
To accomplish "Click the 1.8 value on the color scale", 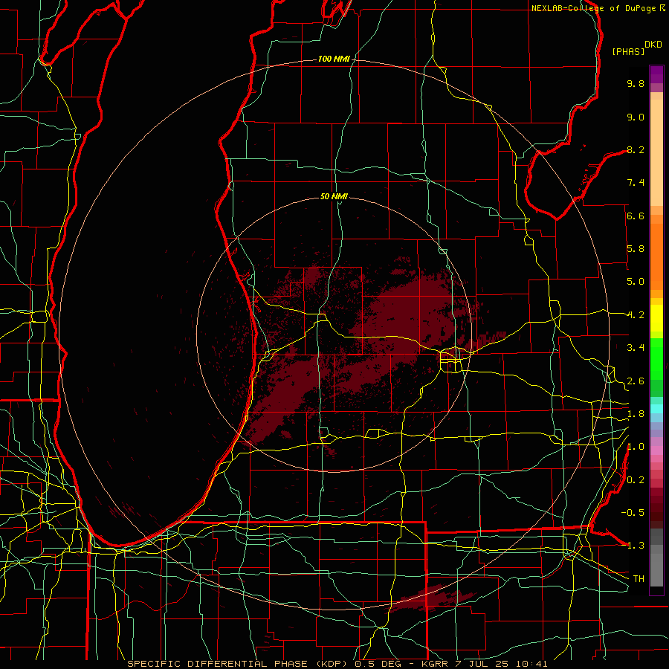I will pyautogui.click(x=636, y=414).
